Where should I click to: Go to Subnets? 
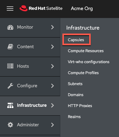[75, 84]
